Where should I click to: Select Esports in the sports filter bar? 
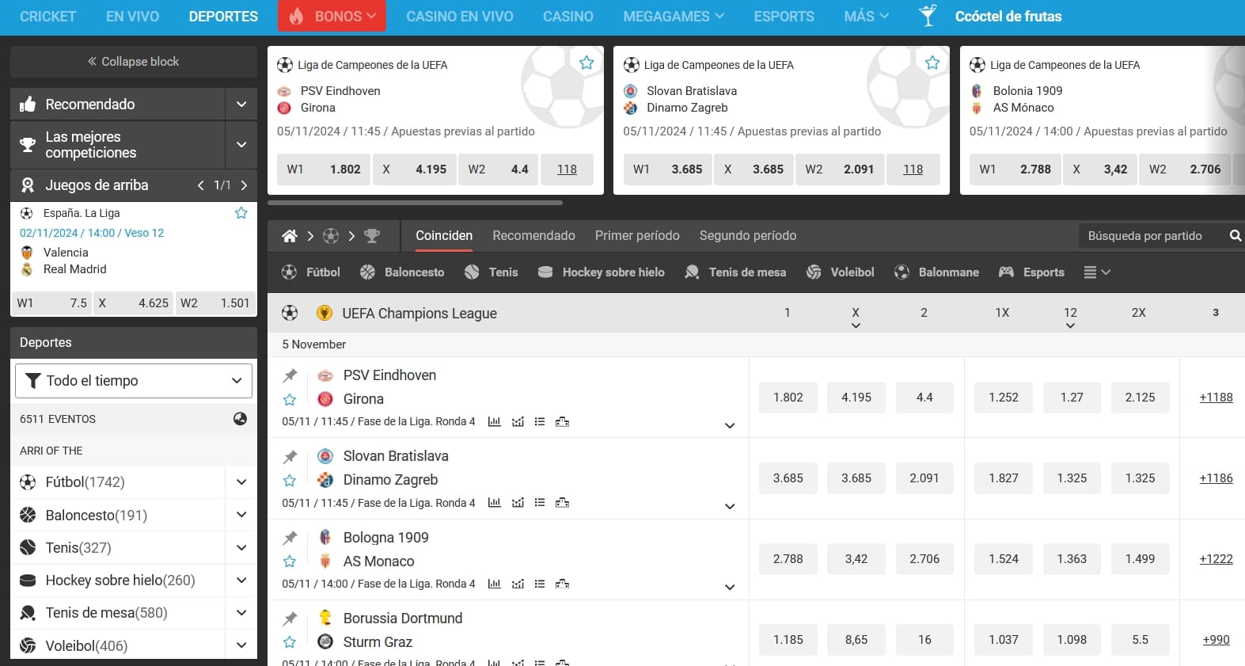[x=1031, y=272]
